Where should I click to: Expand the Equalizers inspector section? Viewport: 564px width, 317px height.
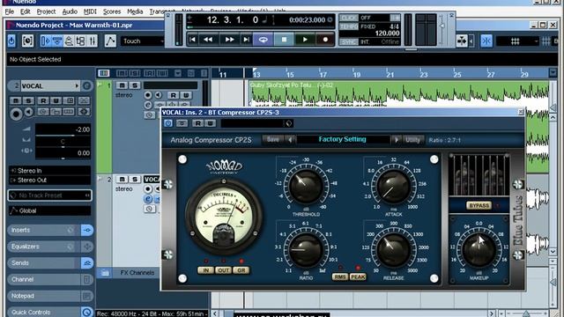pyautogui.click(x=43, y=247)
